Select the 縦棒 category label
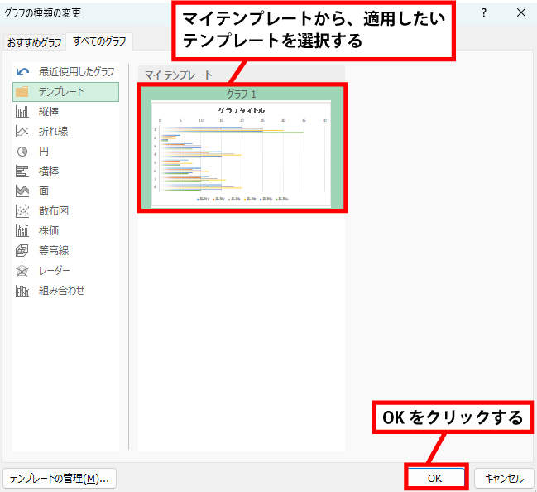The height and width of the screenshot is (492, 537). [x=49, y=112]
